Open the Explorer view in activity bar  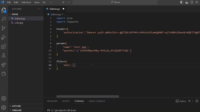pyautogui.click(x=3, y=10)
